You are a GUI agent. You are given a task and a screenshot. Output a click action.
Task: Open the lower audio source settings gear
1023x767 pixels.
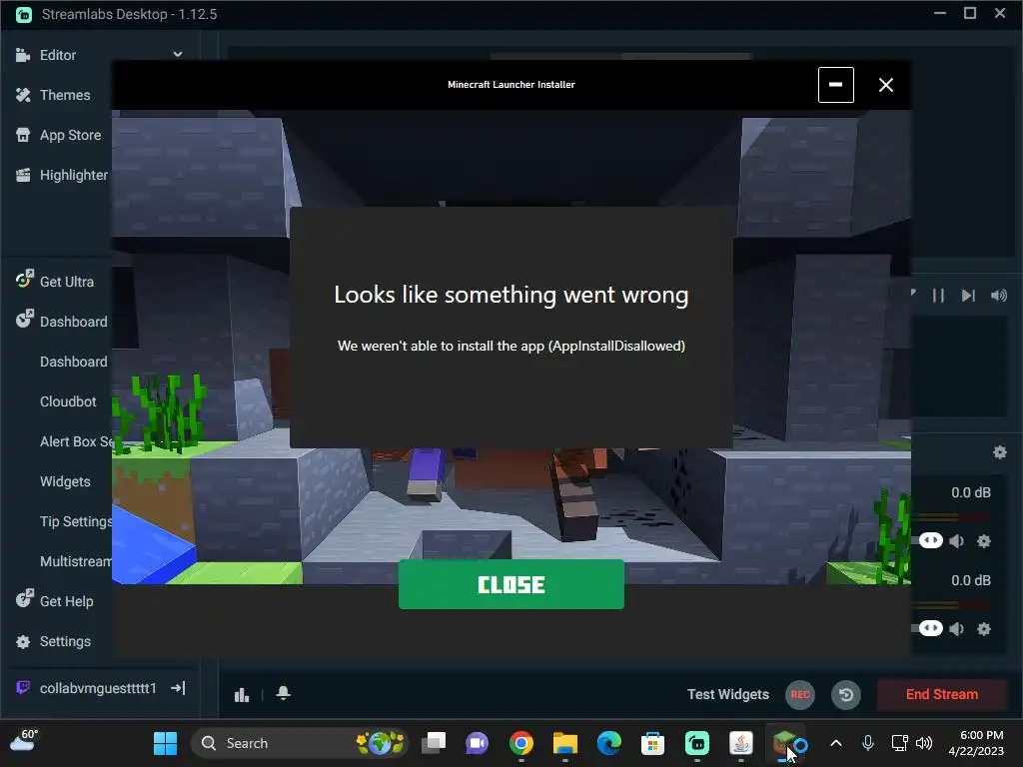[x=984, y=629]
